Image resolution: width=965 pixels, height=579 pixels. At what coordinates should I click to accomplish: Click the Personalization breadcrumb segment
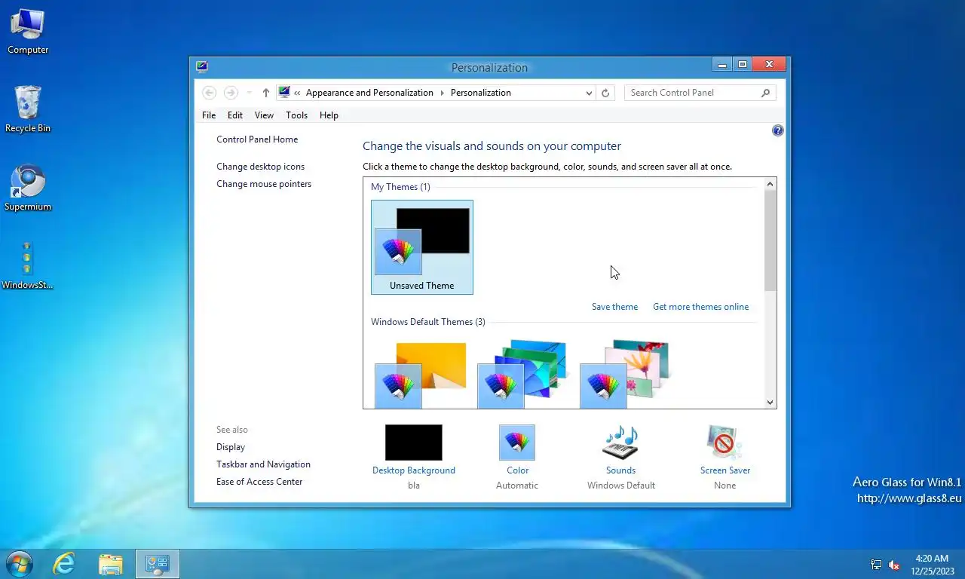[x=480, y=93]
